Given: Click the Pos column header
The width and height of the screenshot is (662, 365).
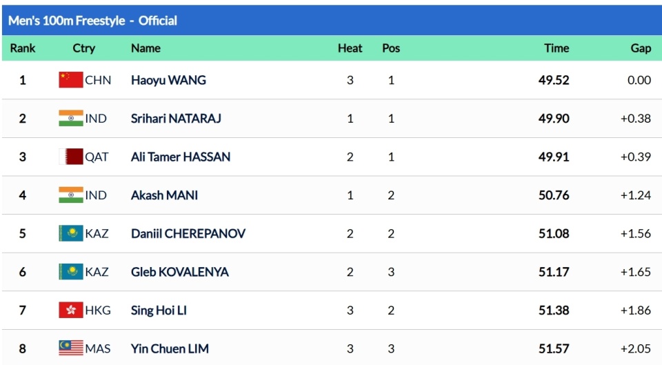Looking at the screenshot, I should point(391,48).
